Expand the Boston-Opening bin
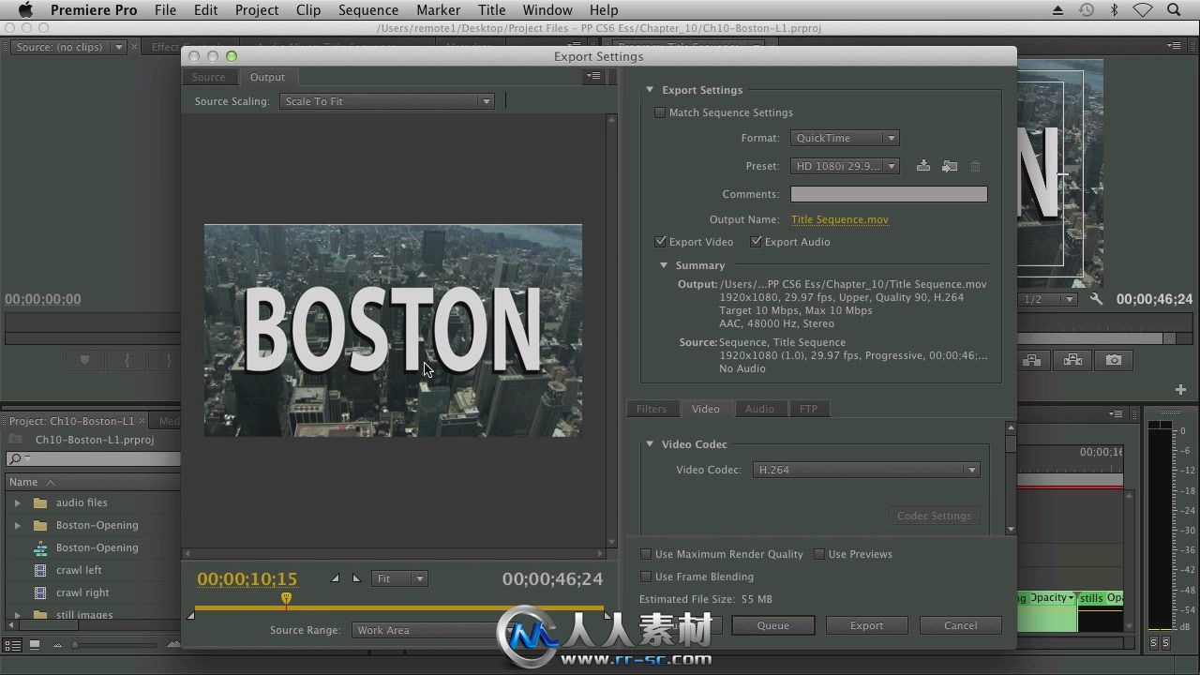The height and width of the screenshot is (675, 1200). pyautogui.click(x=16, y=525)
